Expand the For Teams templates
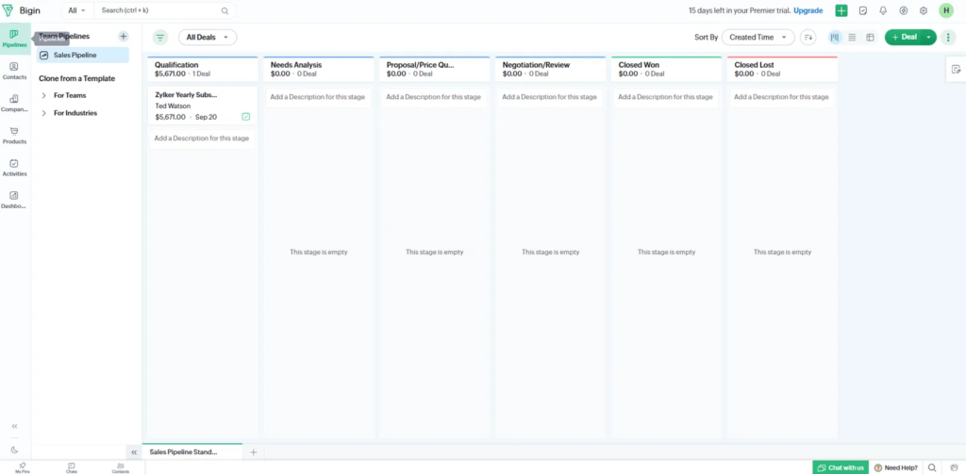This screenshot has width=966, height=474. click(43, 95)
